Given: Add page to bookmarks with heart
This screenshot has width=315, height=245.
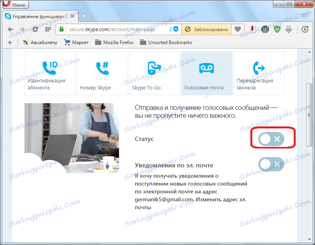Looking at the screenshot, I should click(238, 29).
